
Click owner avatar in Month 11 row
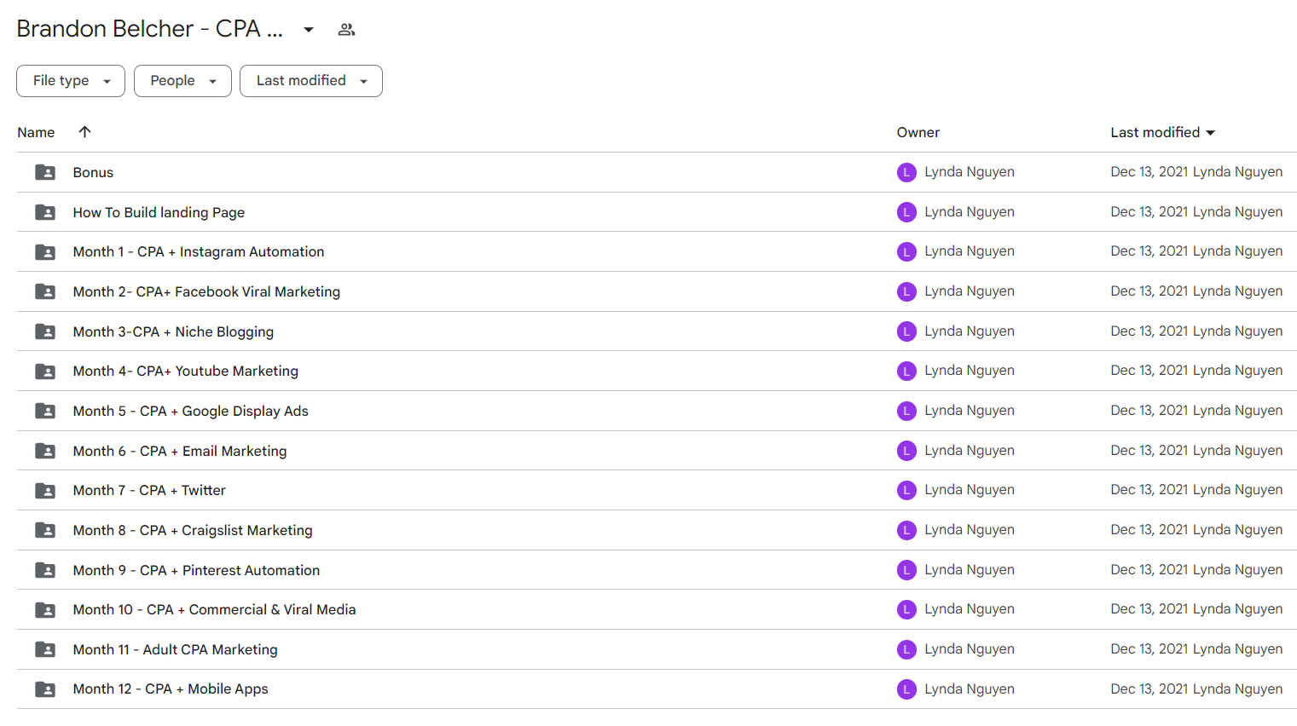[x=906, y=649]
